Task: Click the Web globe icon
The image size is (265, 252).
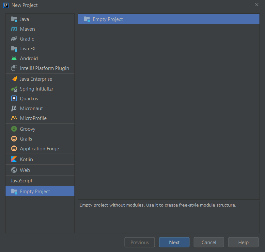Action: click(x=14, y=170)
